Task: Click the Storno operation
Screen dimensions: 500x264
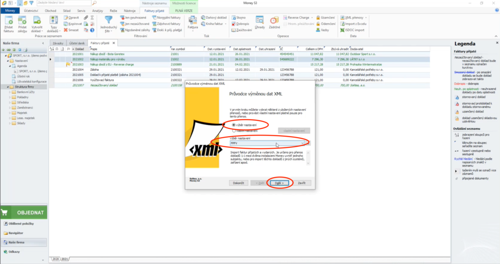Action: point(238,18)
